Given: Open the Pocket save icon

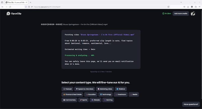Looking at the screenshot, I should click(x=184, y=7).
